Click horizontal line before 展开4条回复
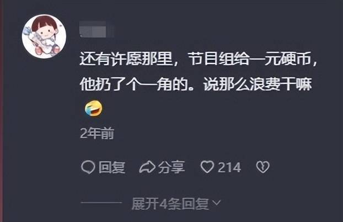 (101, 203)
